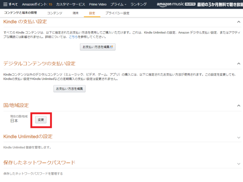Open the プライム dropdown menu

(x=118, y=4)
